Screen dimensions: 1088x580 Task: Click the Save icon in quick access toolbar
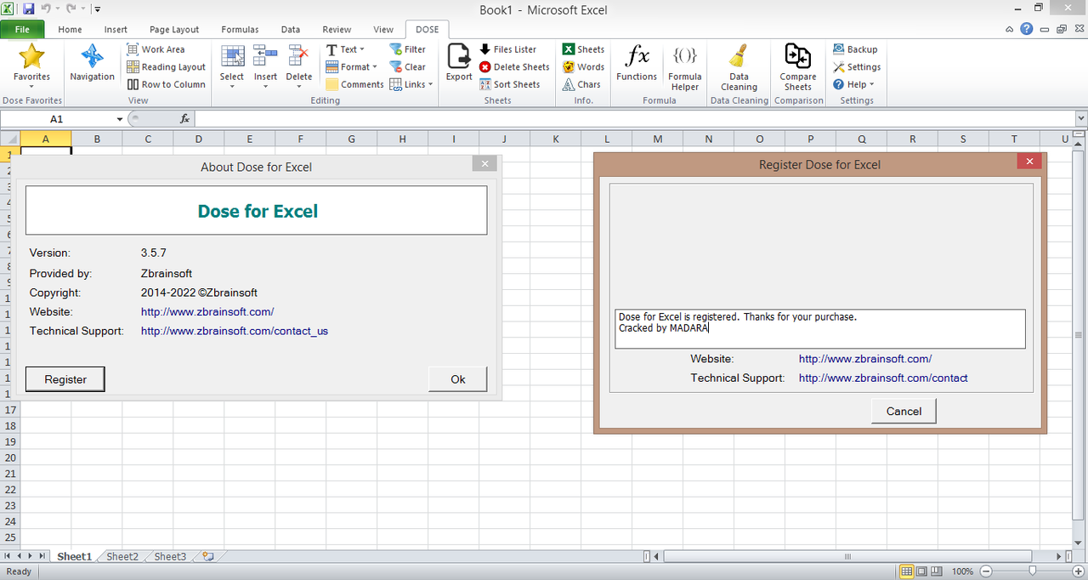pos(28,9)
